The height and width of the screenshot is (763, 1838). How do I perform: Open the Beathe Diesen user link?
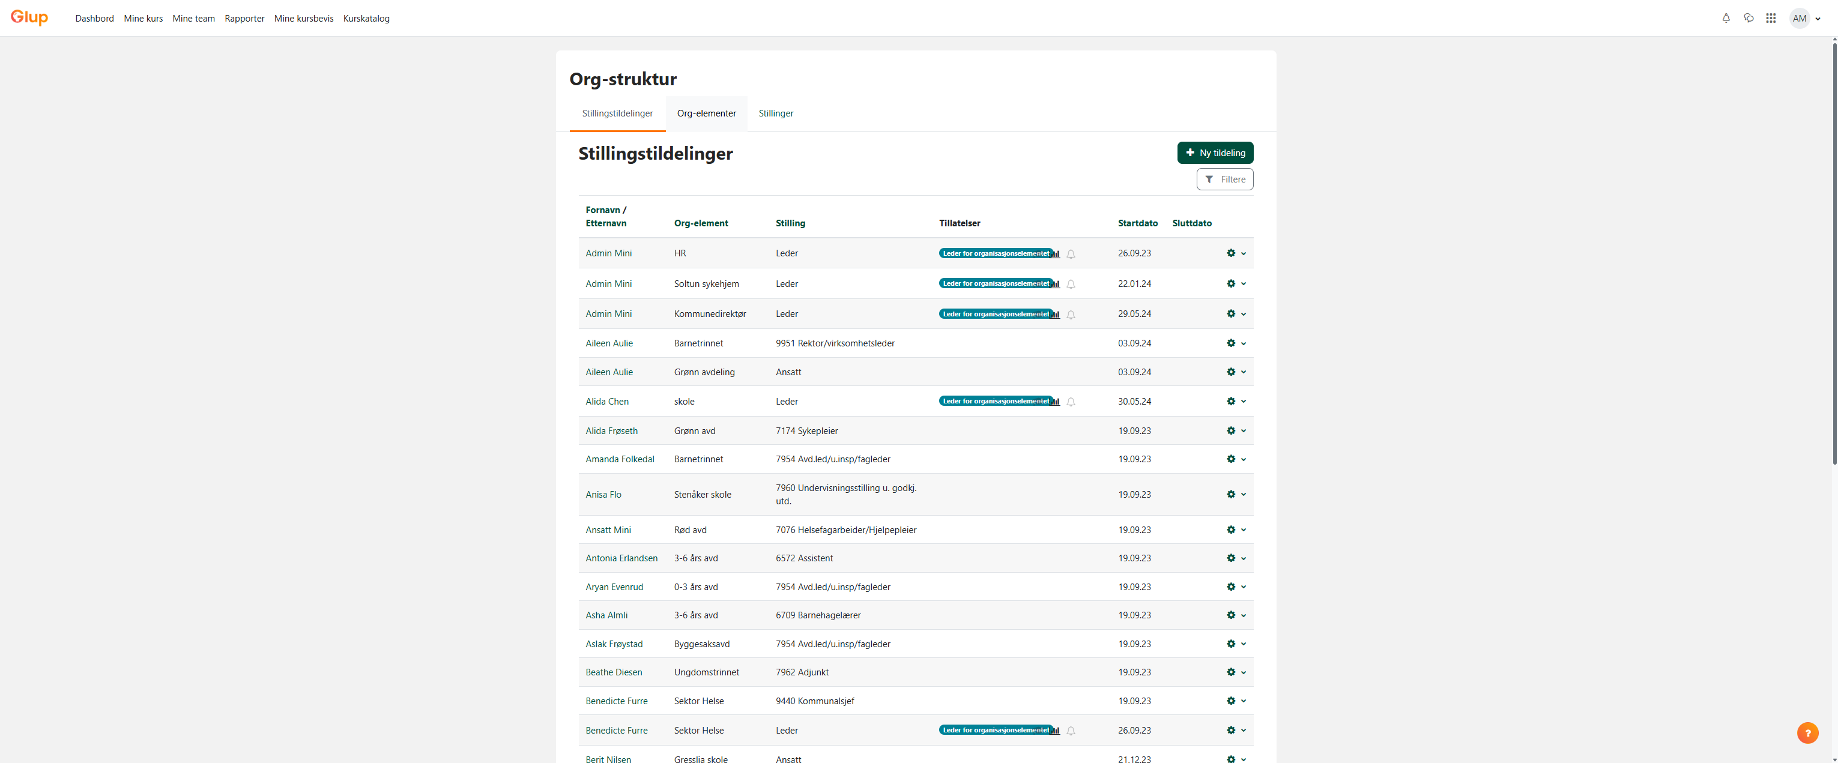(614, 672)
